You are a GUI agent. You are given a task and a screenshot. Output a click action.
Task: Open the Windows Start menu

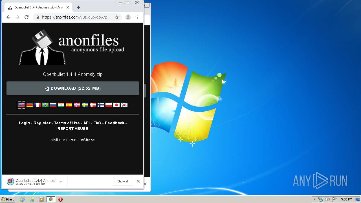click(8, 199)
